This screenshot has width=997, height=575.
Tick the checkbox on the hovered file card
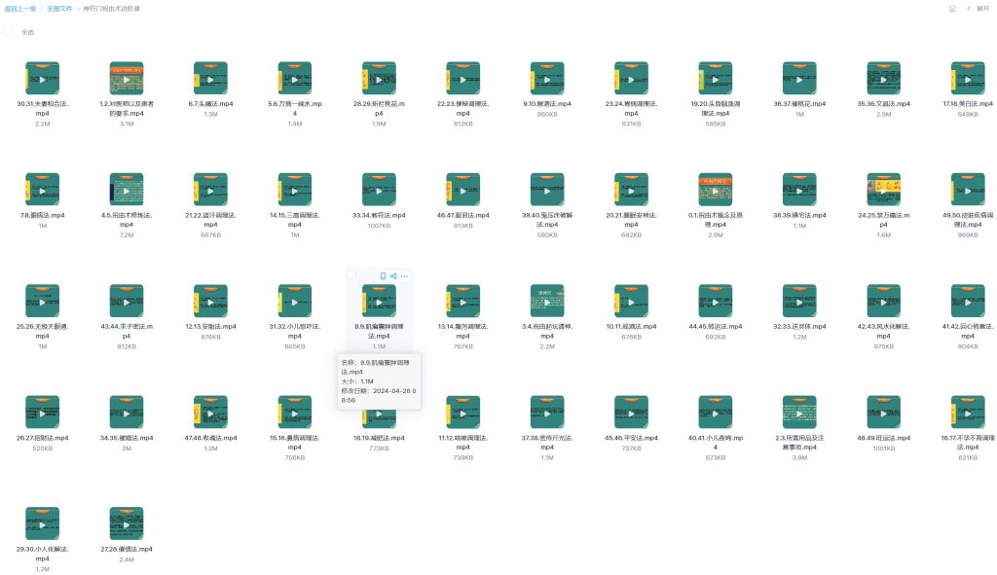[x=352, y=276]
